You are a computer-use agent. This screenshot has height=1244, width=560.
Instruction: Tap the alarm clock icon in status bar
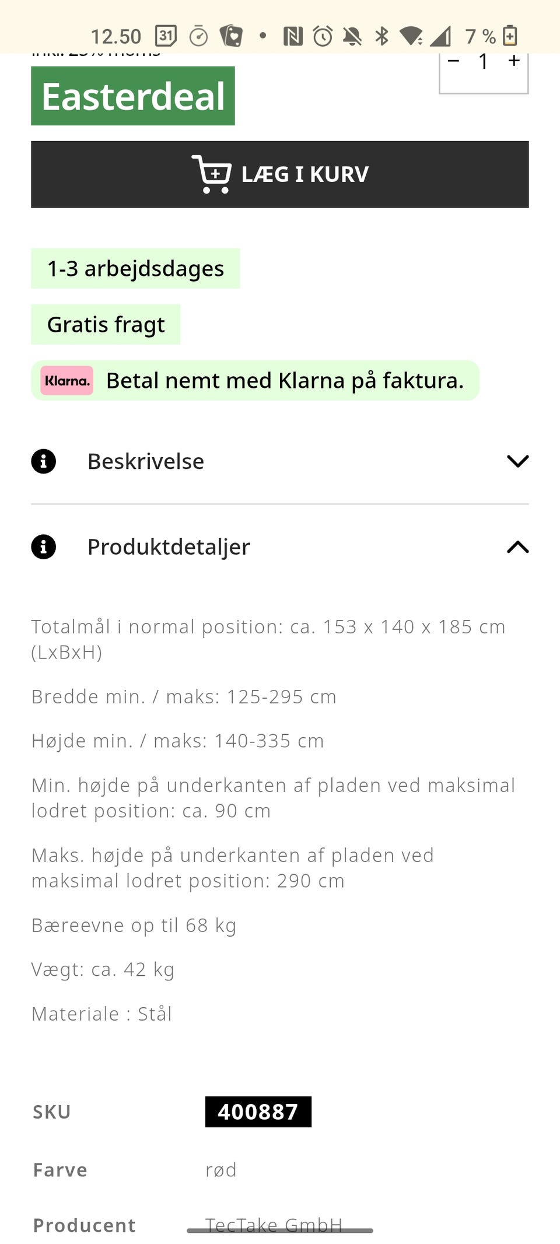point(323,36)
